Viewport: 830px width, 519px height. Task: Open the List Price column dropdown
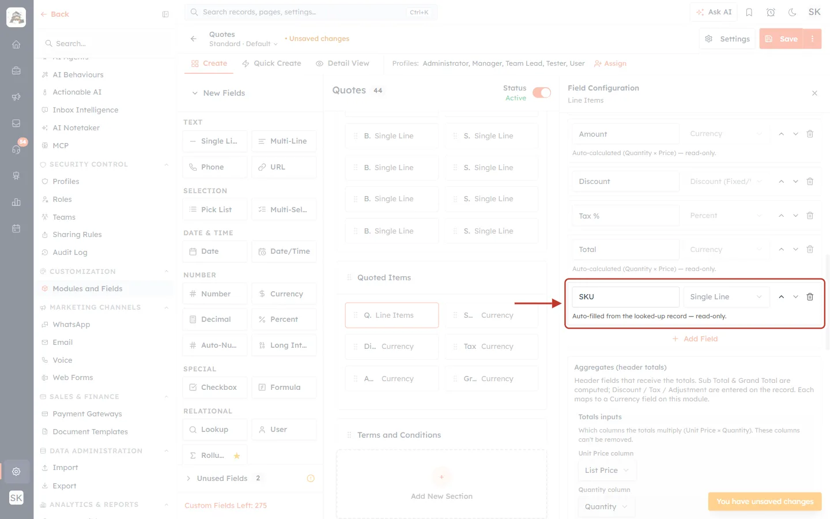(607, 471)
